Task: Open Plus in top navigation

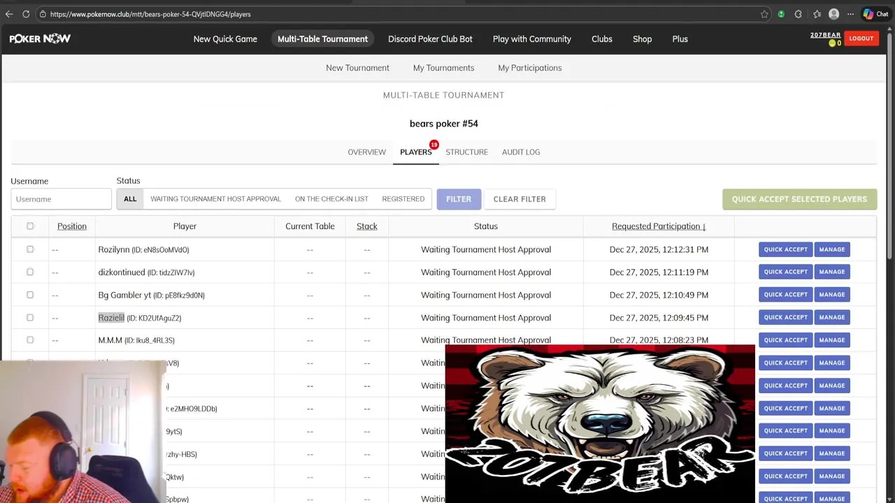Action: coord(680,39)
